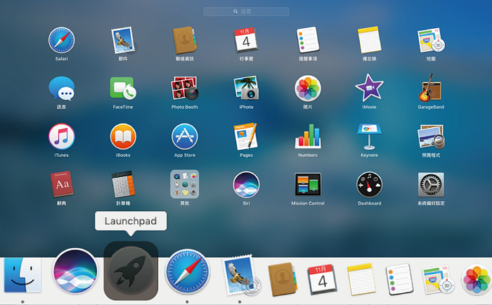The image size is (492, 305).
Task: Launch iMovie
Action: 369,88
